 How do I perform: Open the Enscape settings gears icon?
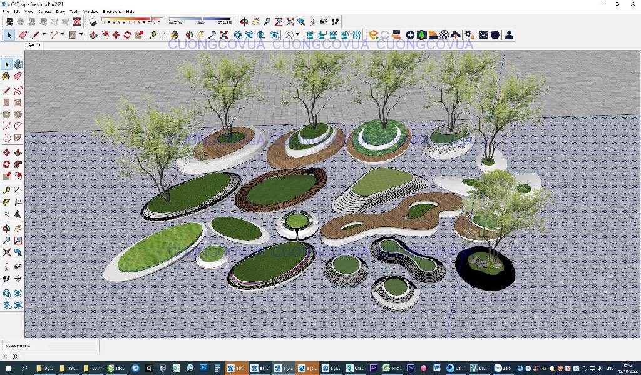click(x=468, y=35)
